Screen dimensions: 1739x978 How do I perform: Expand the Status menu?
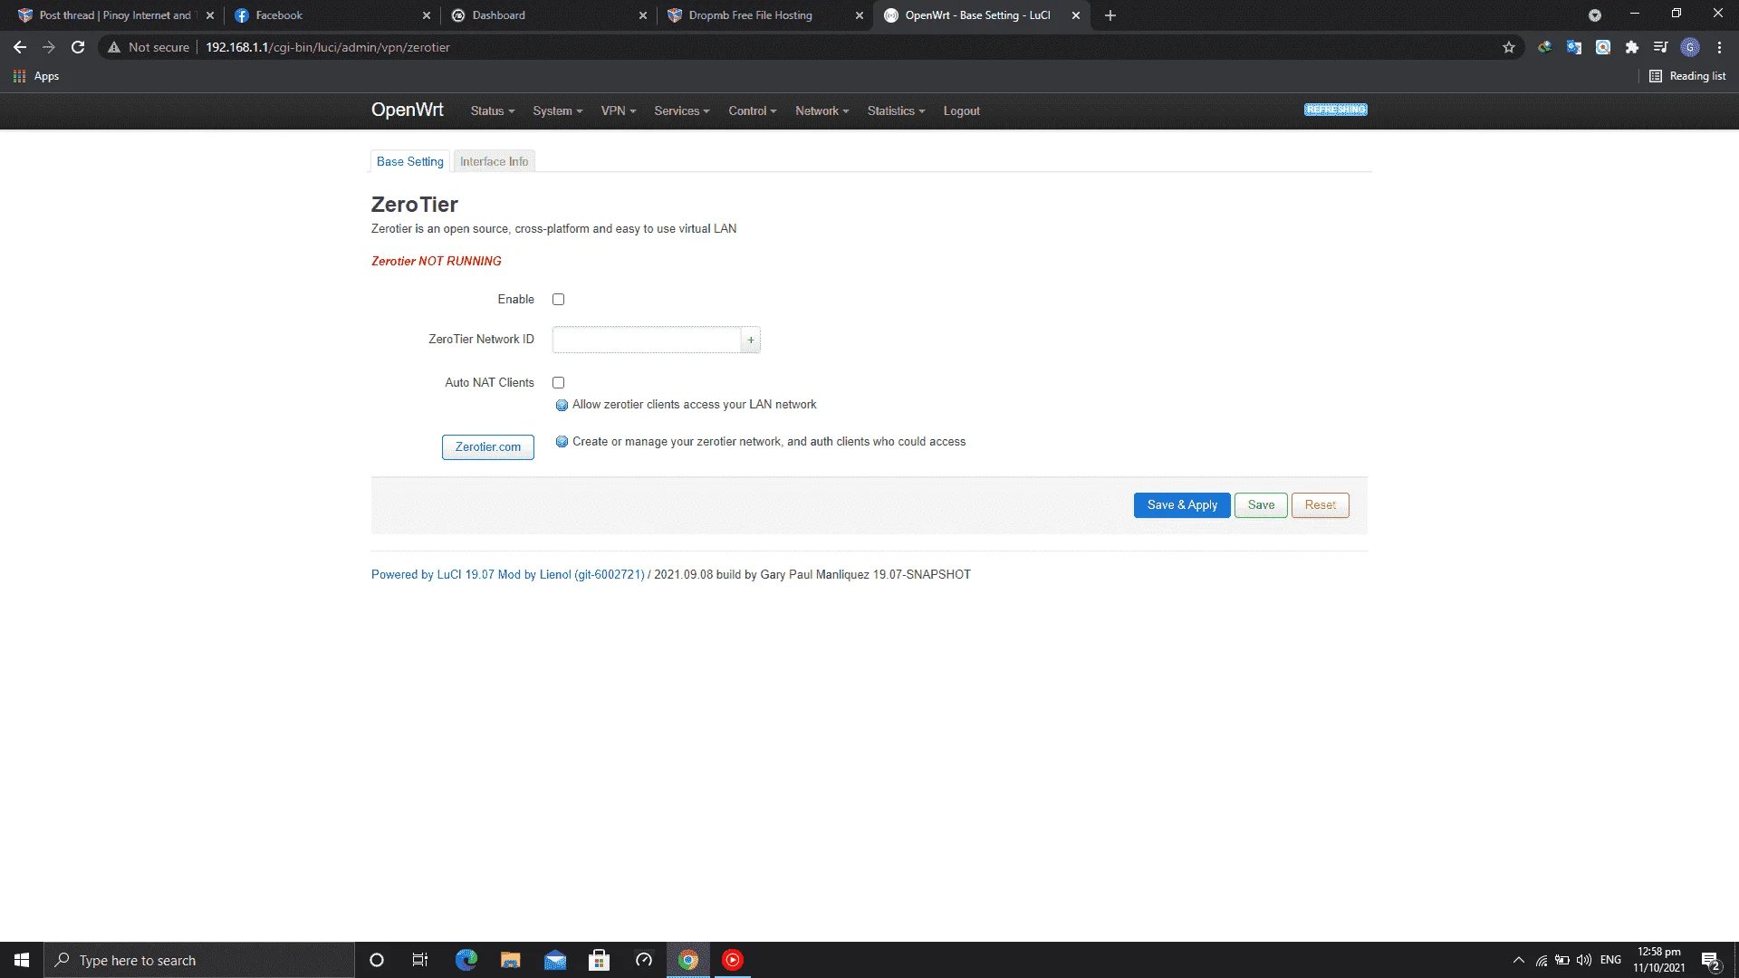(493, 111)
